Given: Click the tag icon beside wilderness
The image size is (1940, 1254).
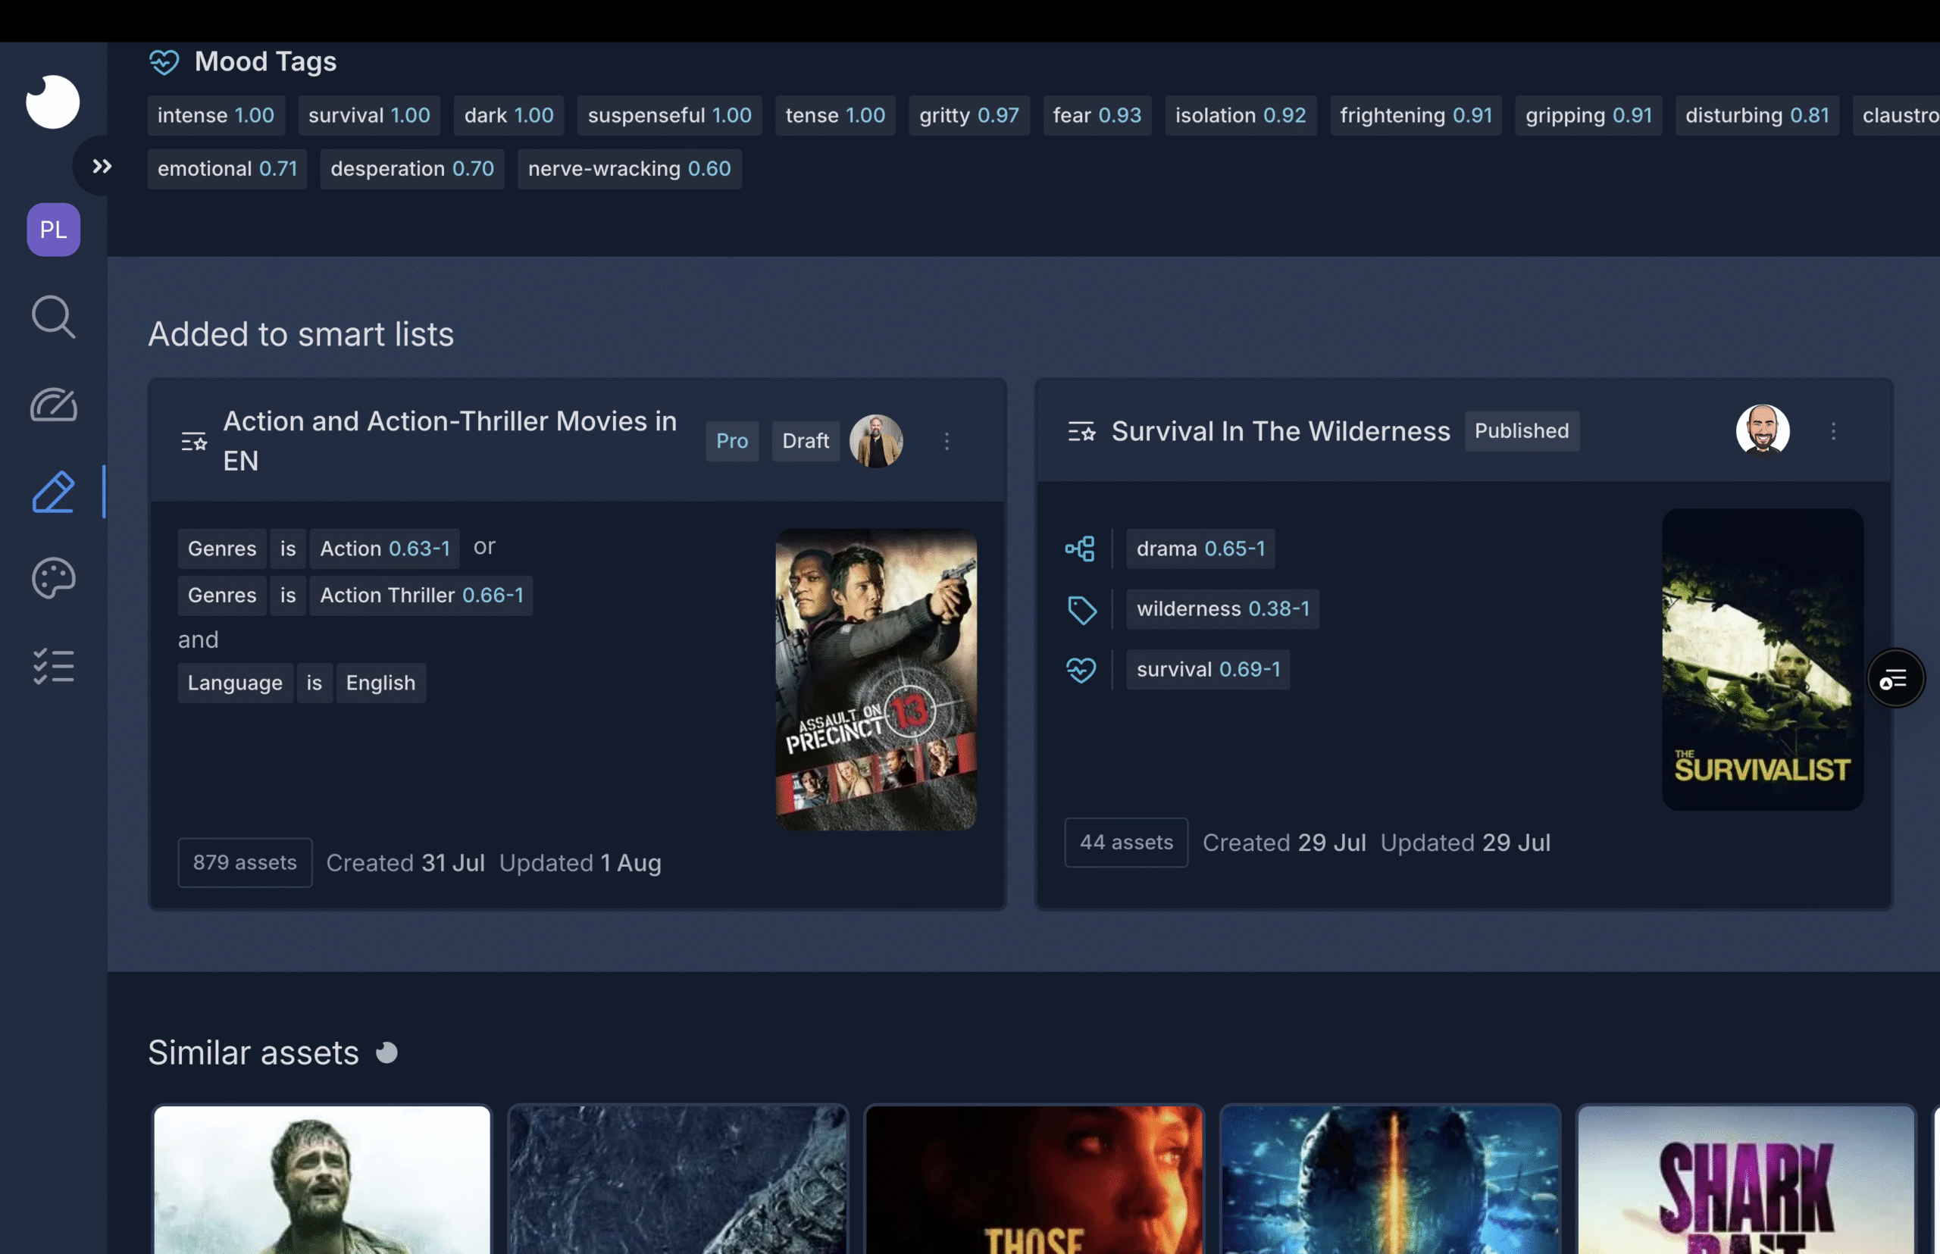Looking at the screenshot, I should (1081, 609).
